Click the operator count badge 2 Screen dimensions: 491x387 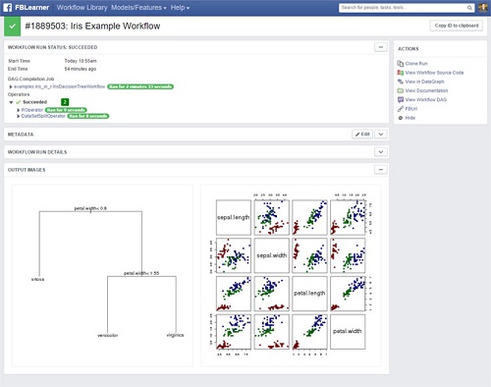65,102
